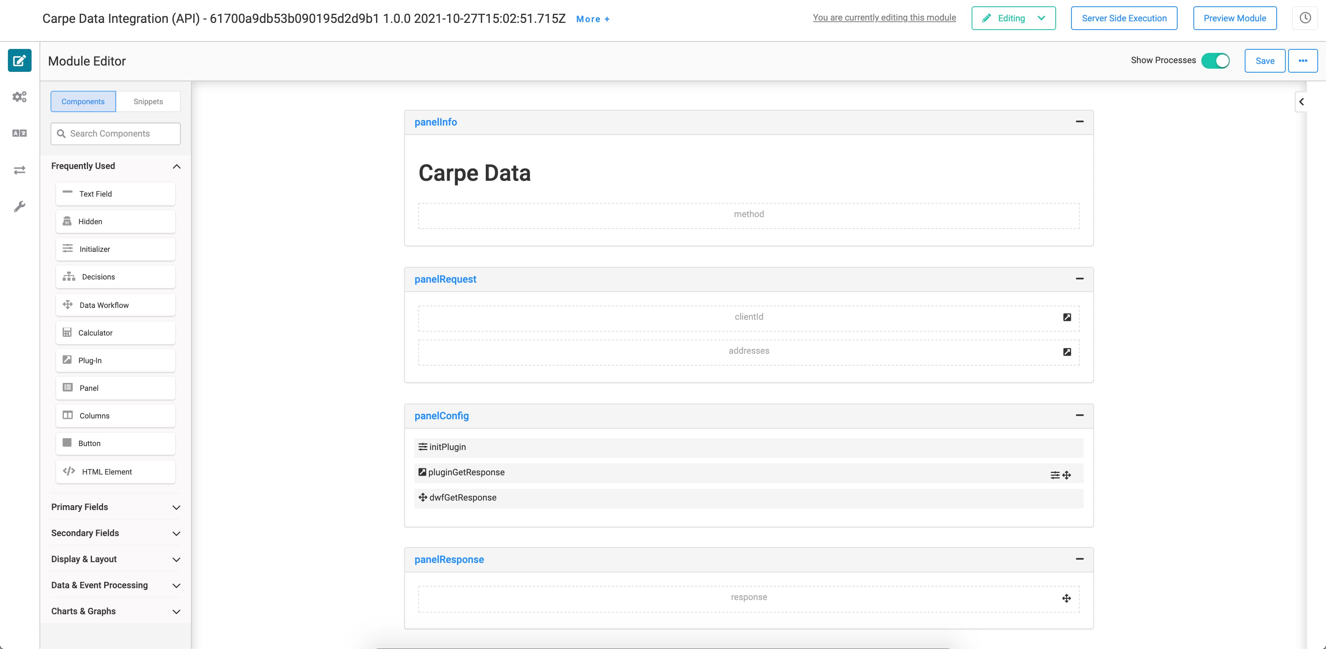
Task: Click the dwfGetResponse workflow icon
Action: pos(423,497)
